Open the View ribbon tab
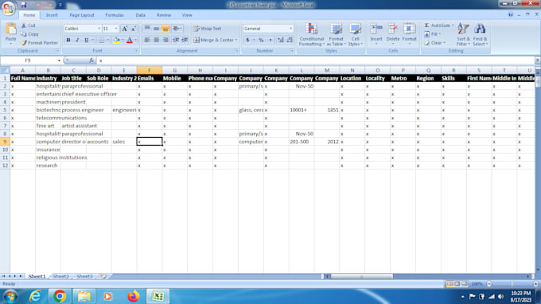Image resolution: width=541 pixels, height=304 pixels. [187, 15]
